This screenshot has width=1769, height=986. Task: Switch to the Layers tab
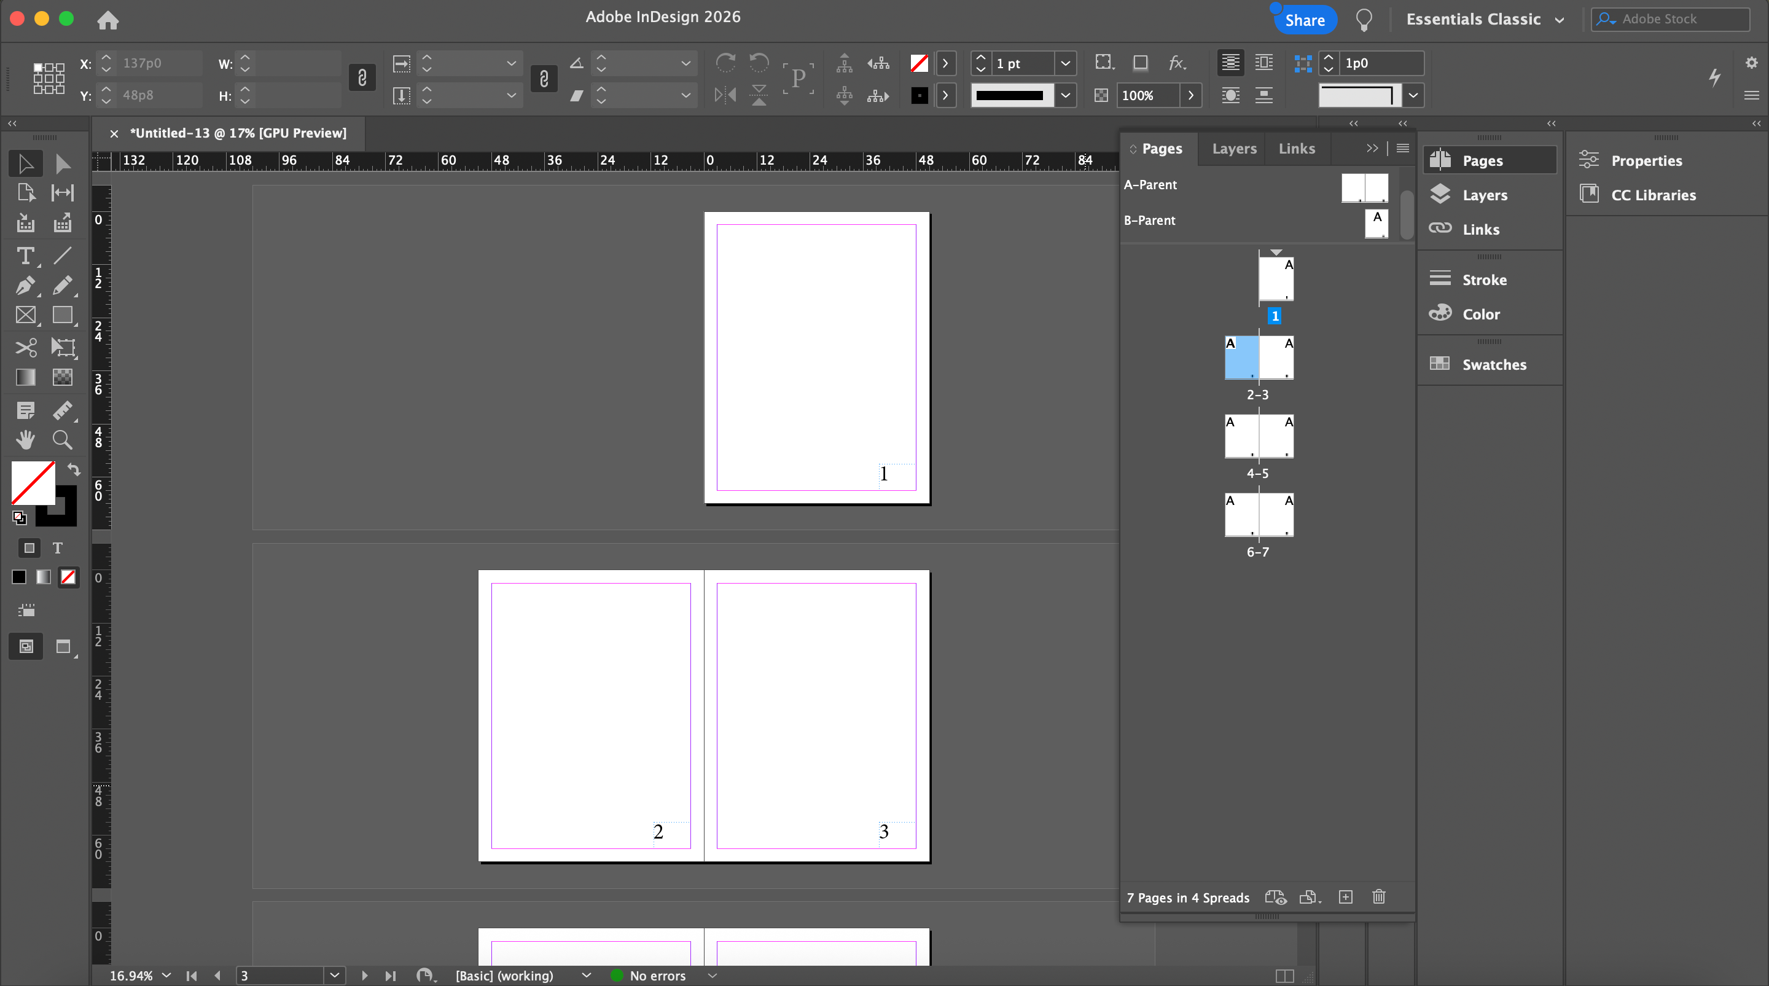[x=1234, y=148]
